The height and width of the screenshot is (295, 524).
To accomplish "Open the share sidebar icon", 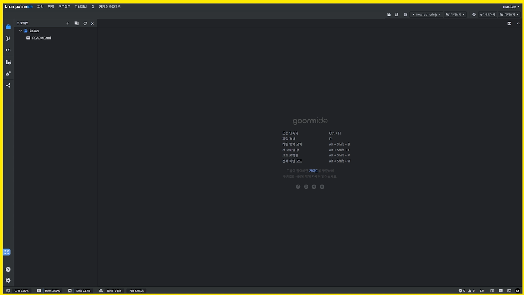I will click(x=8, y=85).
